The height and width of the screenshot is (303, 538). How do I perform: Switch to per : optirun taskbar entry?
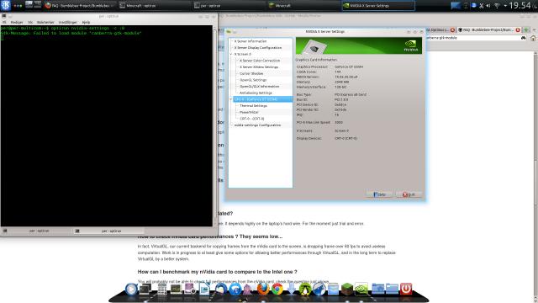click(x=228, y=6)
